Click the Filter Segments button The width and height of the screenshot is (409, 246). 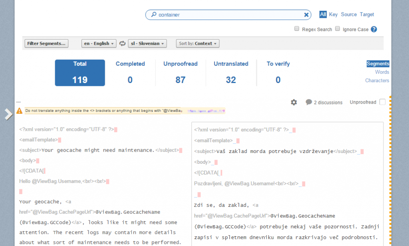point(46,44)
